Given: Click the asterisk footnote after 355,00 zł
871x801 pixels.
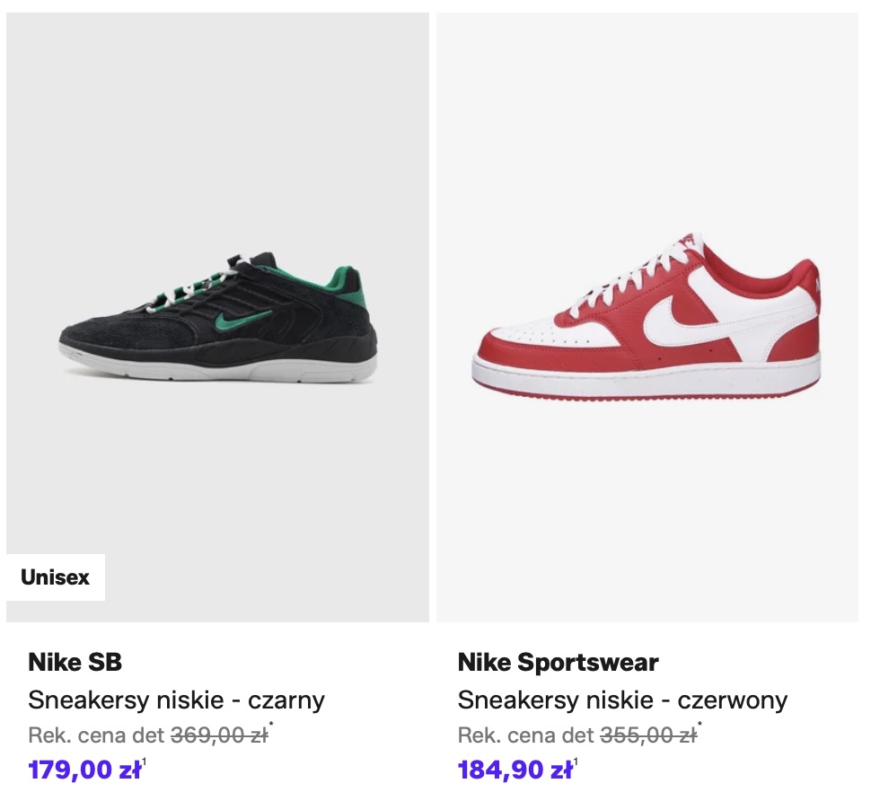Looking at the screenshot, I should [701, 726].
